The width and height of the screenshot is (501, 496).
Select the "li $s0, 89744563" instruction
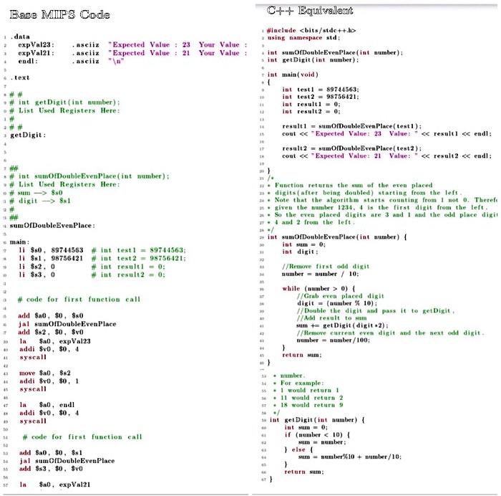coord(51,250)
